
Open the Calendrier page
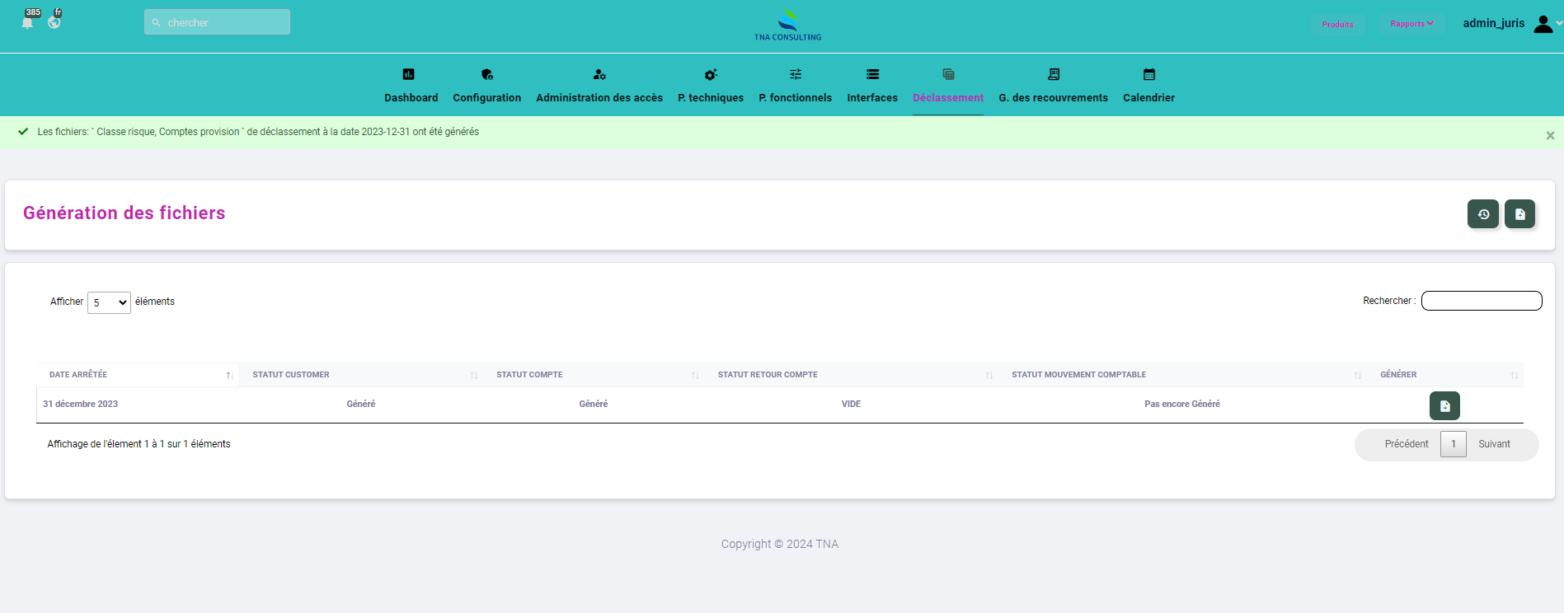1148,86
